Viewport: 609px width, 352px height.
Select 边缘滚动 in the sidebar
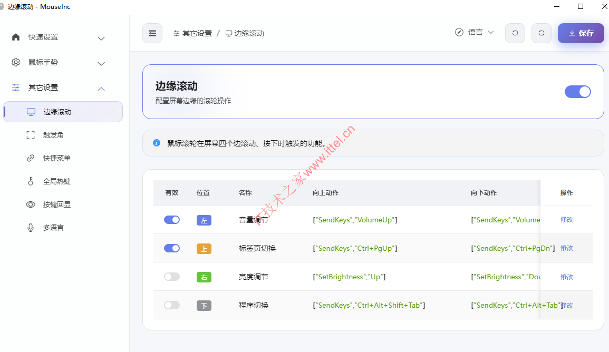tap(63, 112)
